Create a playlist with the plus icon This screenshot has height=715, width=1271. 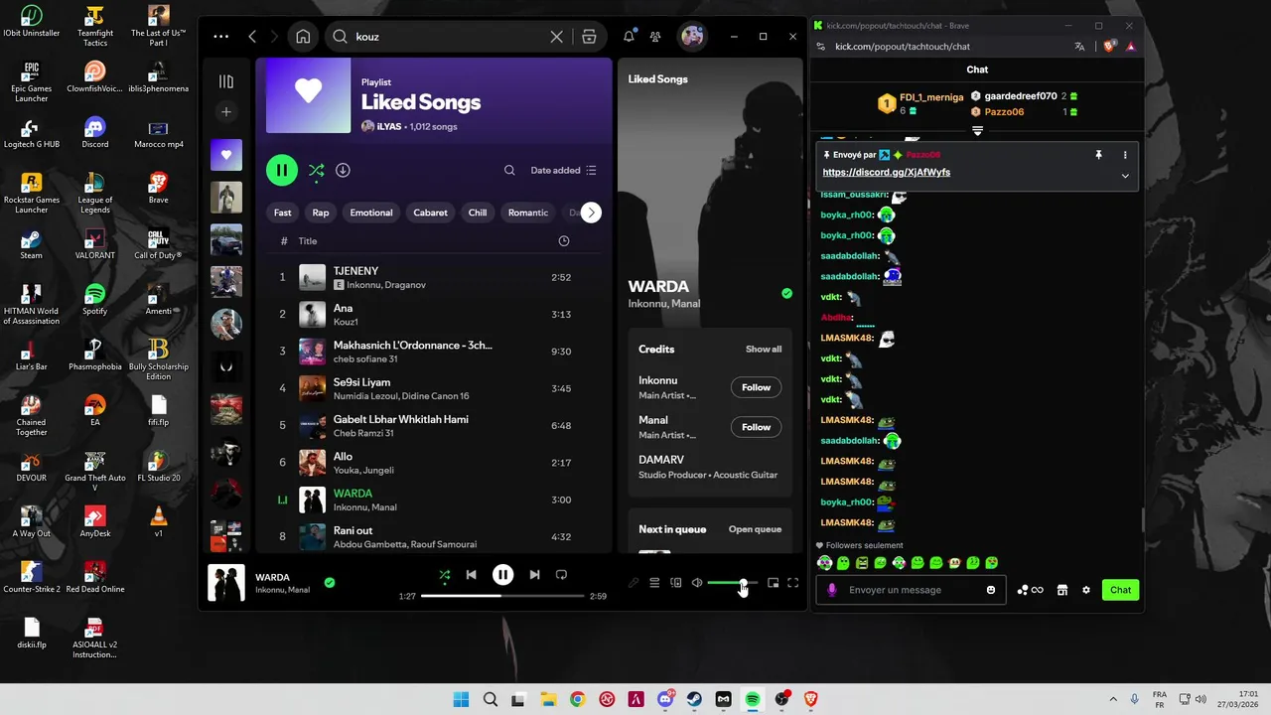tap(226, 112)
